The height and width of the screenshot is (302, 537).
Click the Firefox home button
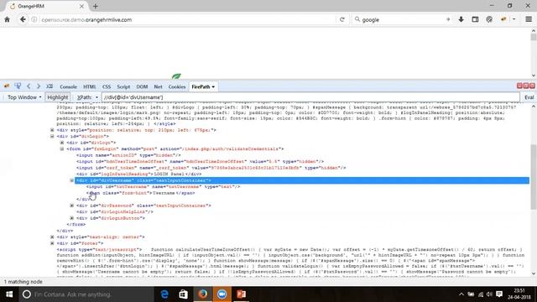[8, 19]
